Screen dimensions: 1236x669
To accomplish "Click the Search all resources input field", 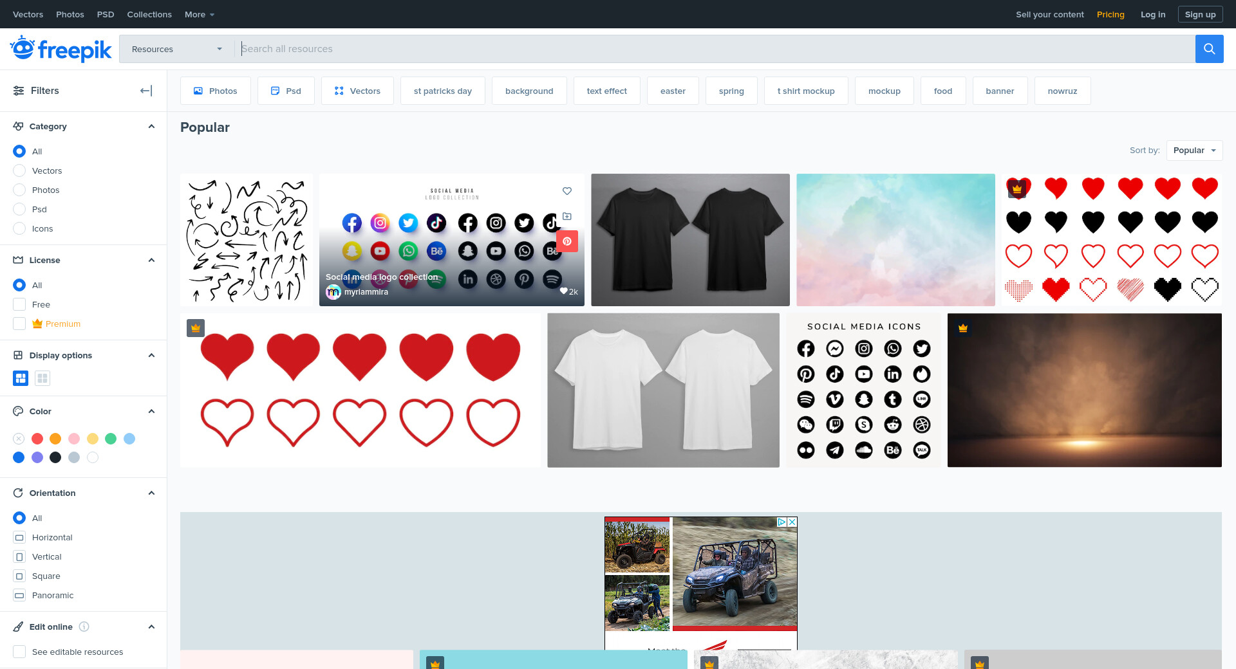I will tap(715, 49).
